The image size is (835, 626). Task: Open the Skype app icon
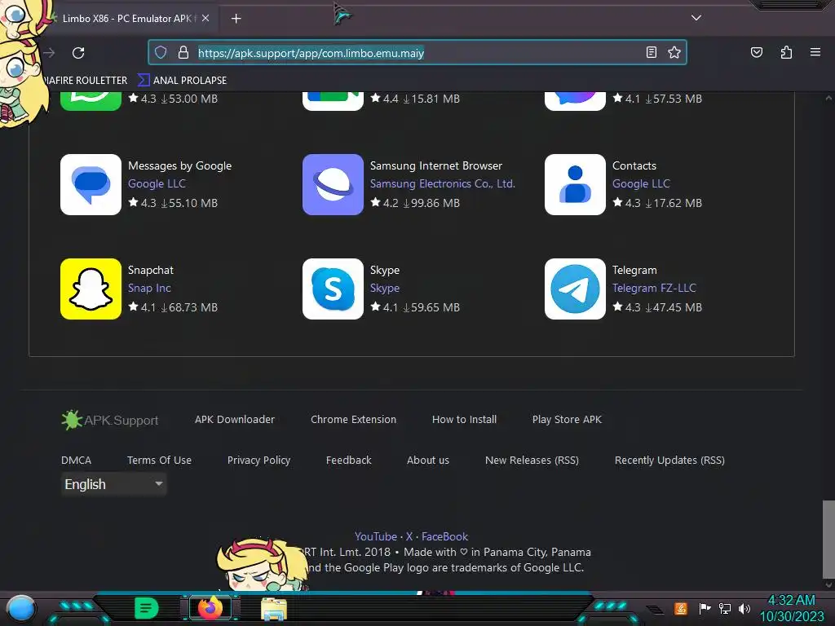point(333,289)
